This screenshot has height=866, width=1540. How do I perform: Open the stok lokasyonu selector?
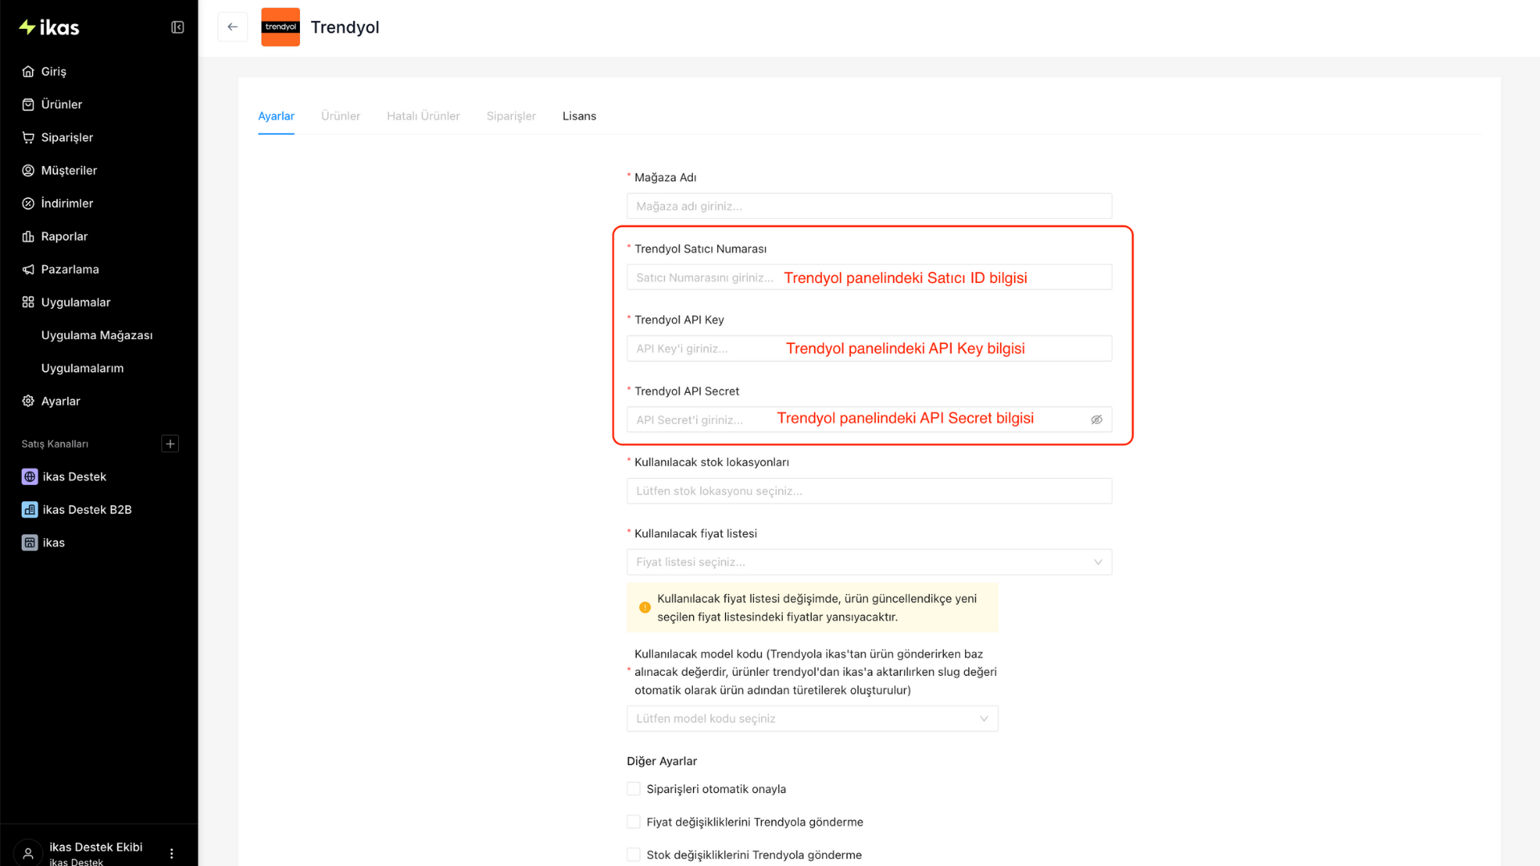(869, 491)
